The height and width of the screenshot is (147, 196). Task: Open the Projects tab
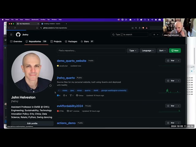[x=56, y=42]
